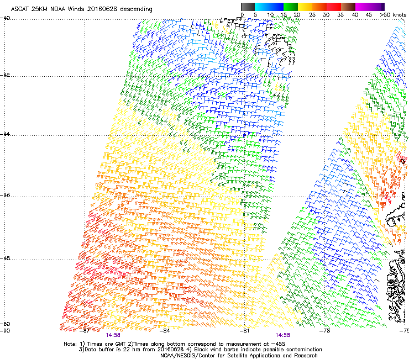
Task: Click the '-81' longitude axis label
Action: coord(244,331)
